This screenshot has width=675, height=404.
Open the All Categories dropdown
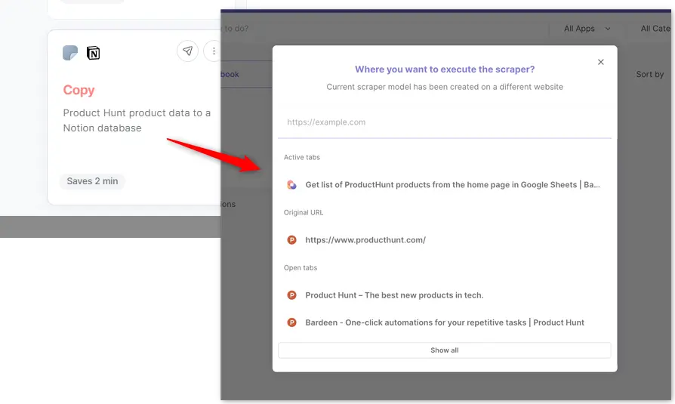(655, 29)
